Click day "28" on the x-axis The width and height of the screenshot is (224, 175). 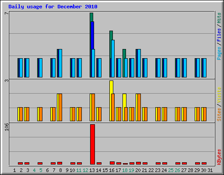point(190,170)
